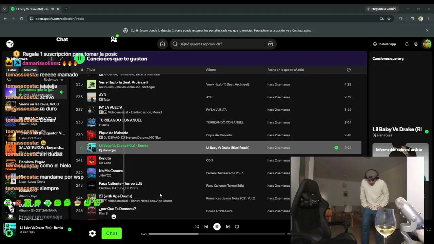Viewport: 434px width, 244px height.
Task: Open the Recientes sort dropdown
Action: tap(54, 80)
